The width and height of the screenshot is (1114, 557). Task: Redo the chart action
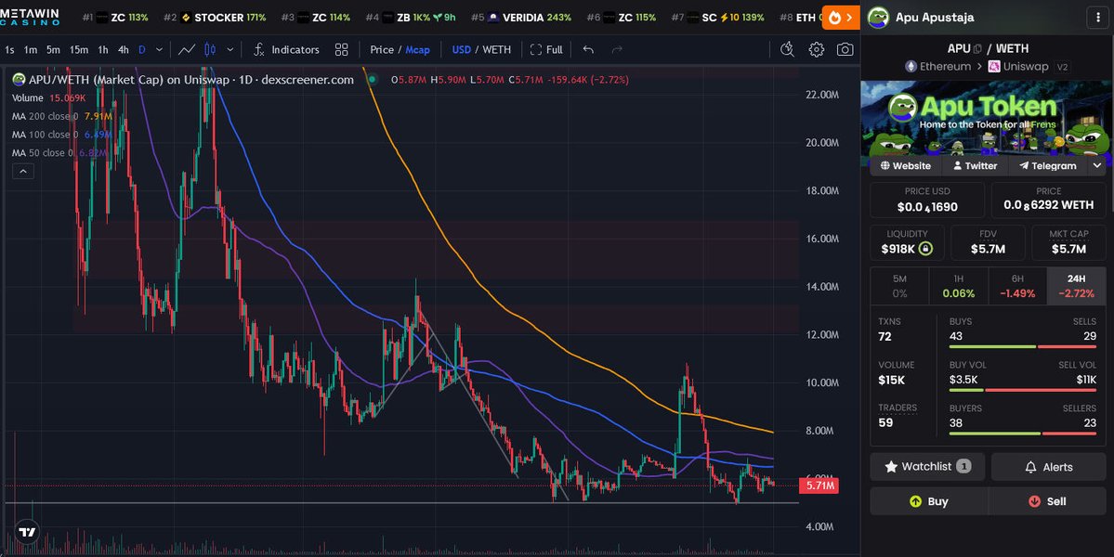(x=617, y=50)
